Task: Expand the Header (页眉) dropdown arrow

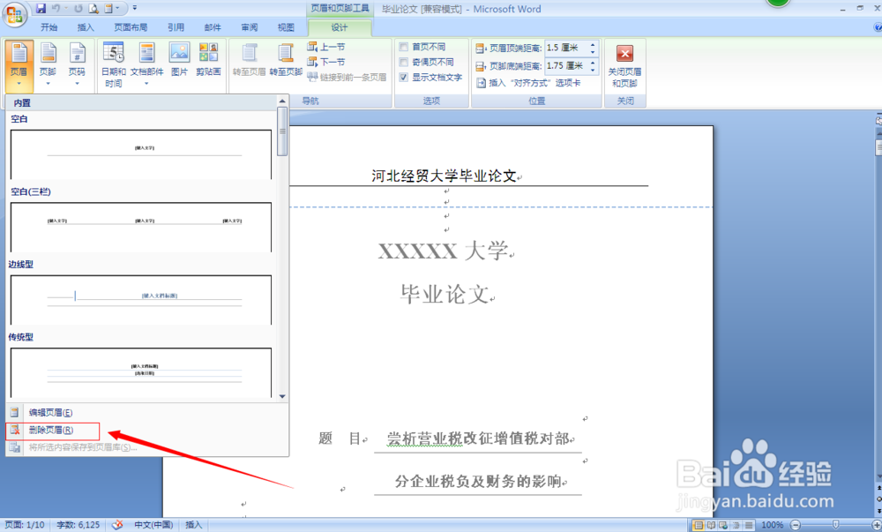Action: tap(19, 84)
